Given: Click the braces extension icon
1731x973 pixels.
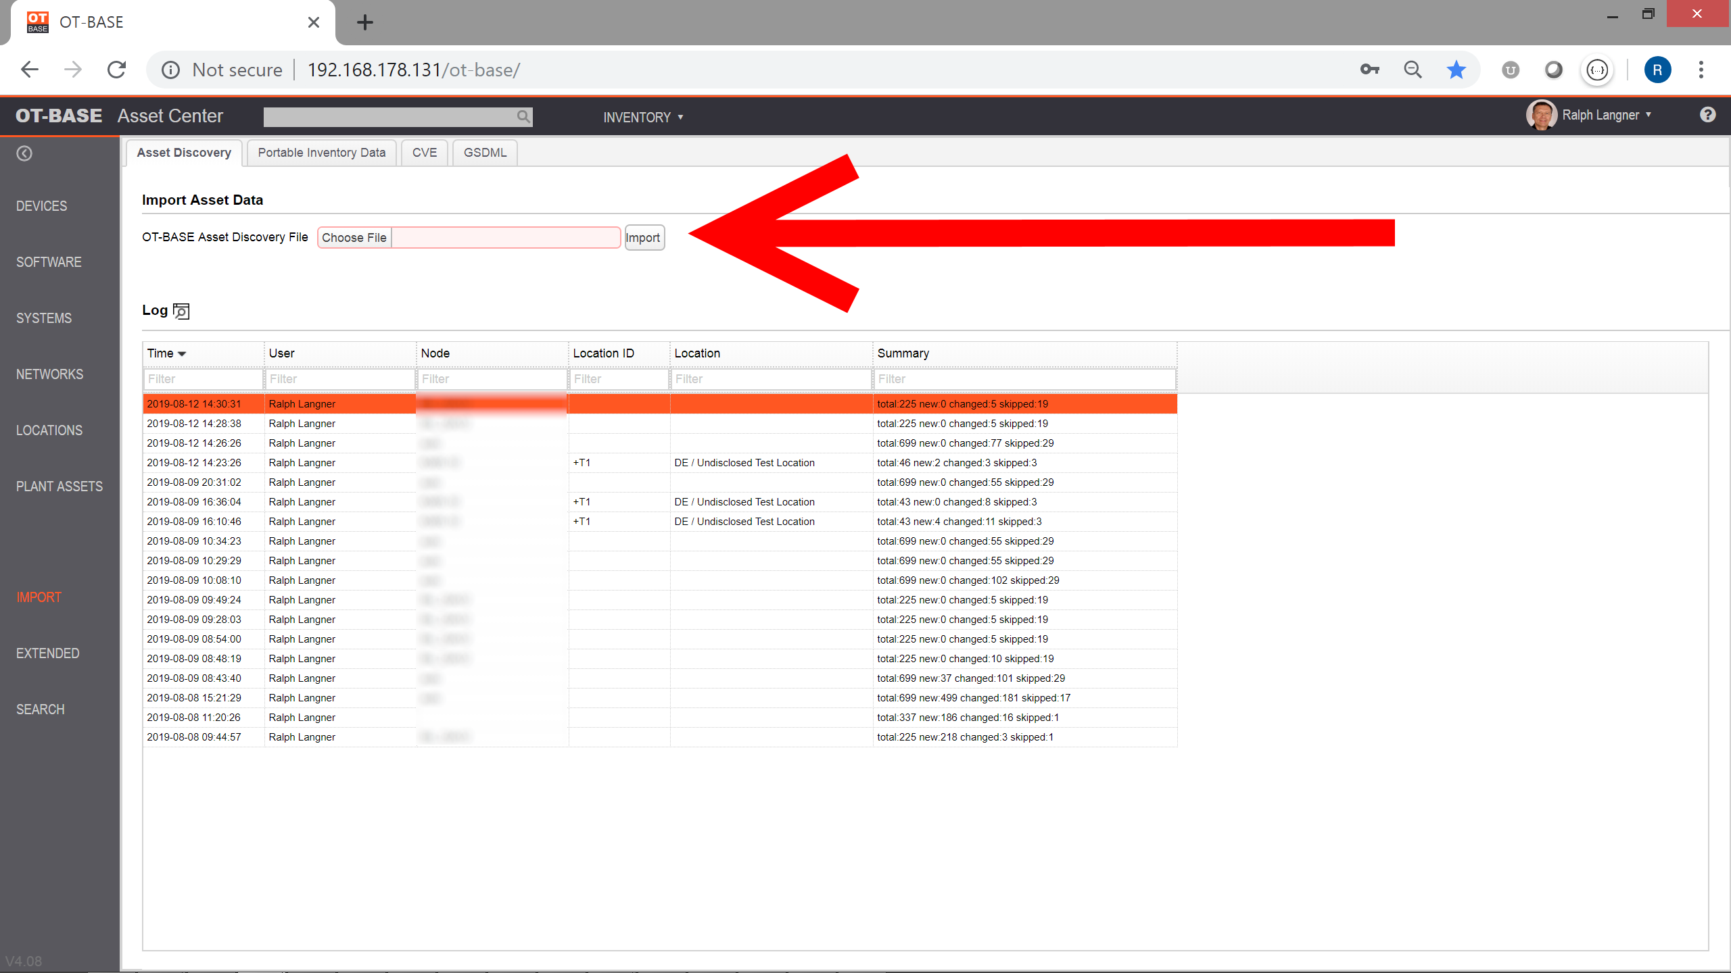Looking at the screenshot, I should click(1597, 70).
